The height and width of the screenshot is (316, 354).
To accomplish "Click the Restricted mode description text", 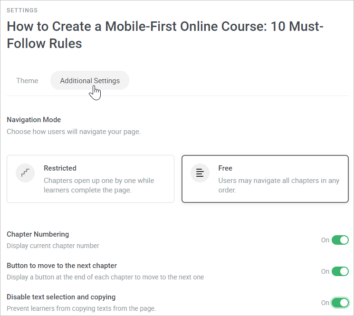I will (99, 185).
